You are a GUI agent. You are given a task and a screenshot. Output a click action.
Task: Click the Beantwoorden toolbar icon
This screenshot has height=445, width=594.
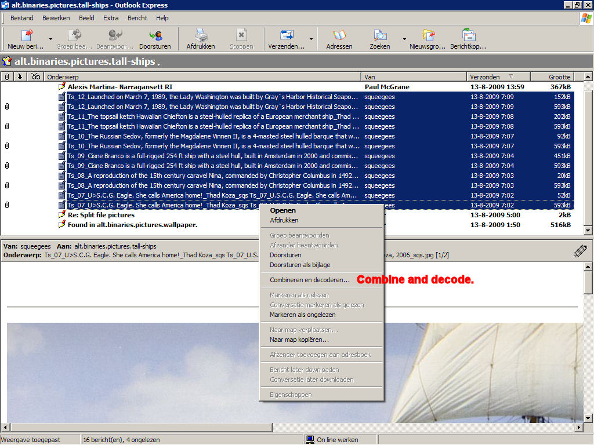[115, 35]
